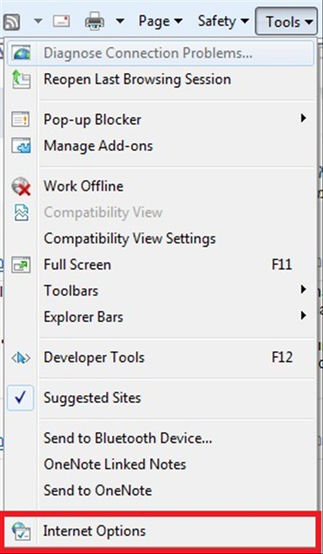The height and width of the screenshot is (554, 323).
Task: Click the Developer Tools cursor icon
Action: tap(21, 358)
